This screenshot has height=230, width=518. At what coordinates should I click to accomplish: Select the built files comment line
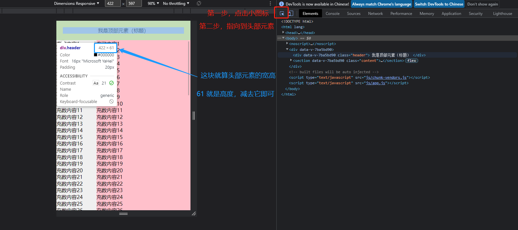(x=334, y=72)
